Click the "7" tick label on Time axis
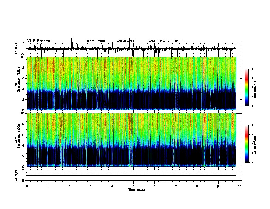 (176, 186)
